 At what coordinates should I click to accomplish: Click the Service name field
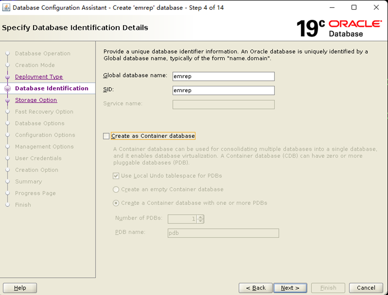pyautogui.click(x=223, y=104)
